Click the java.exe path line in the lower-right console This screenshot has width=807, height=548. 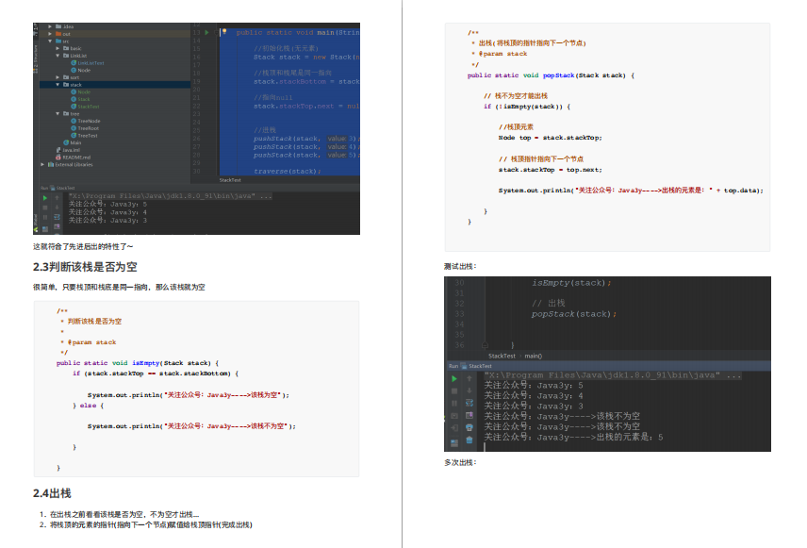[x=613, y=375]
